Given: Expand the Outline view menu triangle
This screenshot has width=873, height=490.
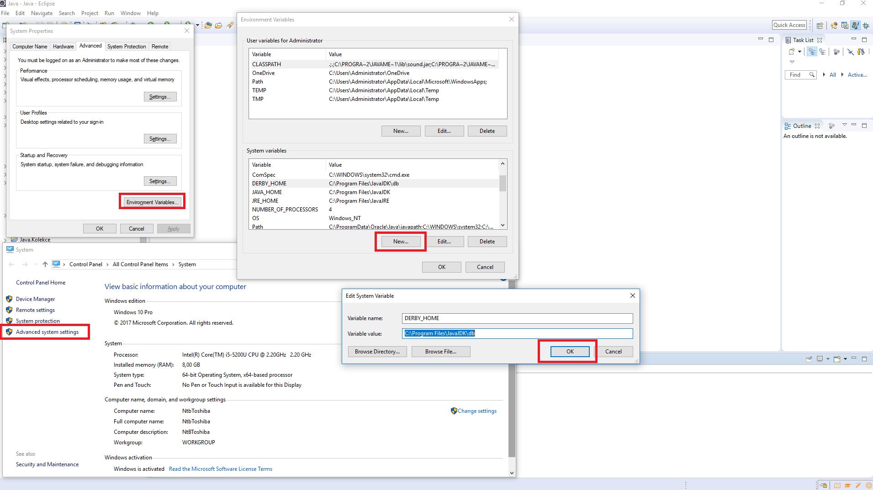Looking at the screenshot, I should [844, 125].
